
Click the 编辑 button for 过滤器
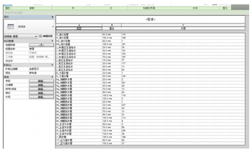(41, 85)
